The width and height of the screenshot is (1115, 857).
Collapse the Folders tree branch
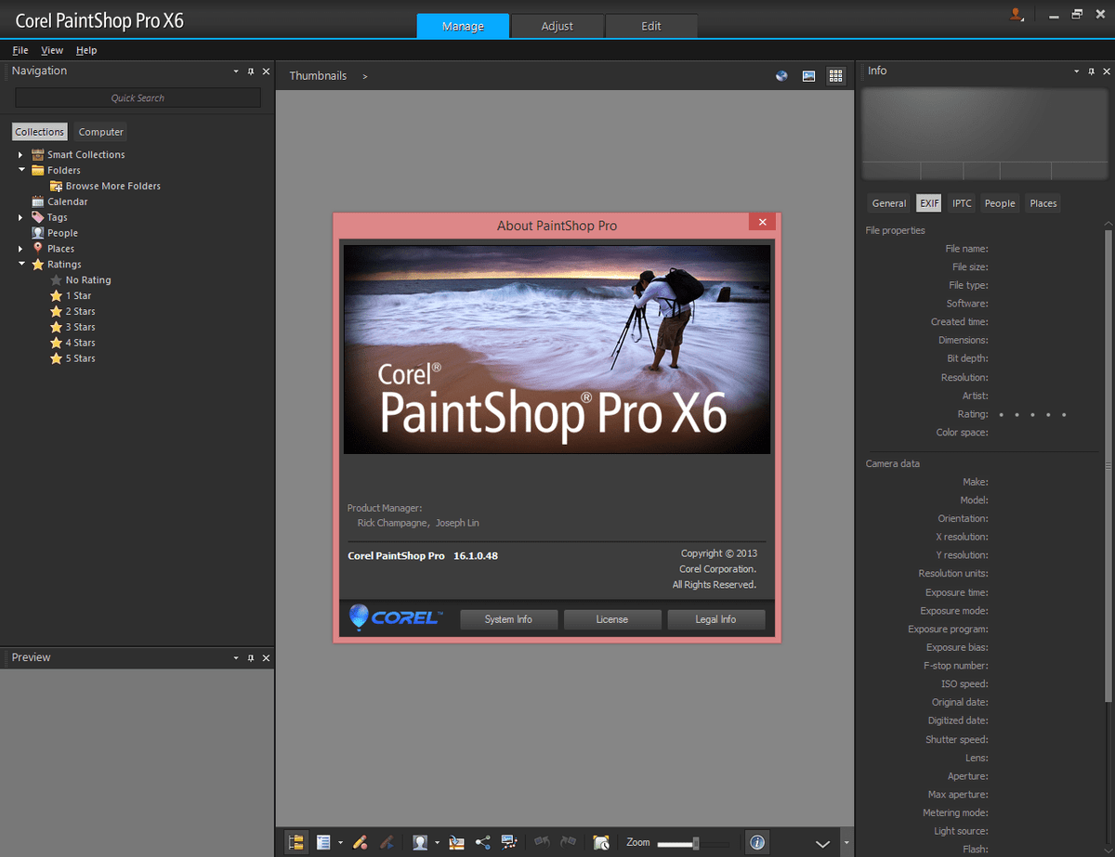point(20,170)
